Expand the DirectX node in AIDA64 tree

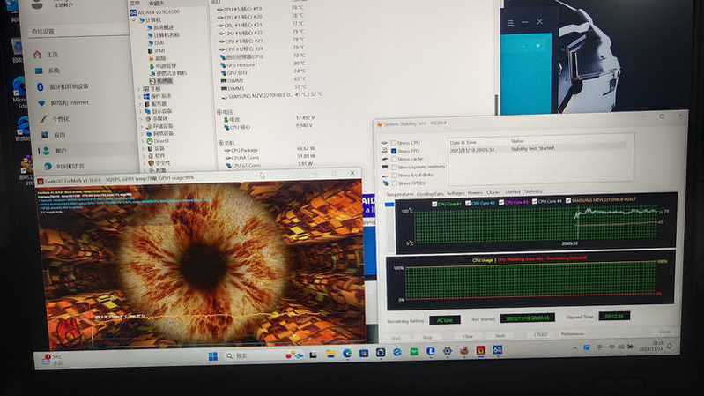145,141
